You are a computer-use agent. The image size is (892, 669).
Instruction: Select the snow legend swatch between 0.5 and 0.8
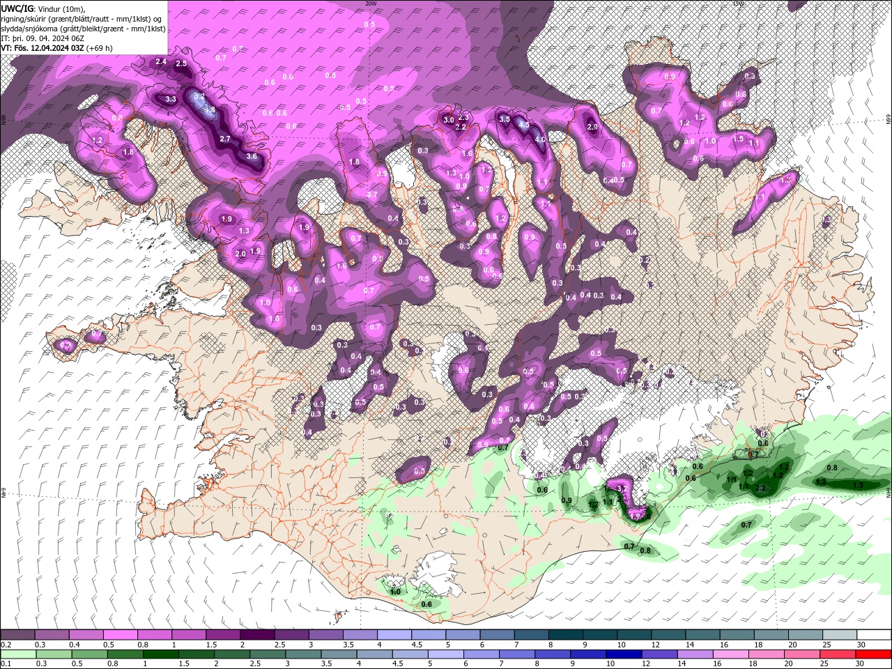pos(120,635)
